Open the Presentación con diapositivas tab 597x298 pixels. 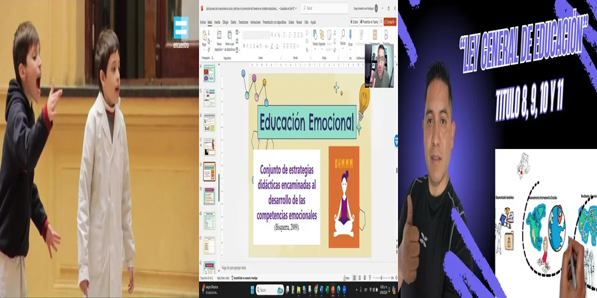pos(274,22)
